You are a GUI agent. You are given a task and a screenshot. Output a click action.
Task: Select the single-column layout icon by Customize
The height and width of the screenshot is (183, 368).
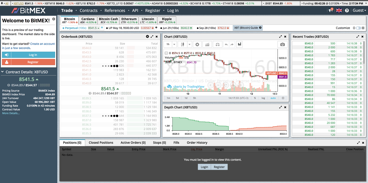point(354,28)
